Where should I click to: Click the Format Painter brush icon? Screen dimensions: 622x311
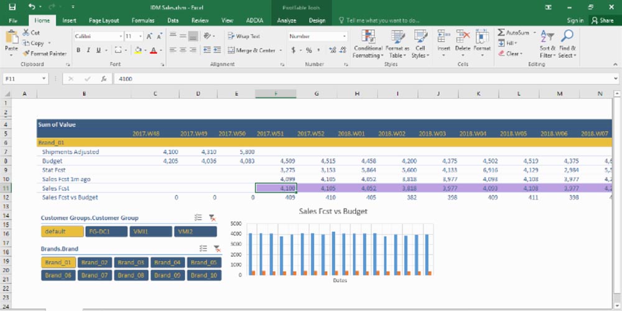(x=26, y=53)
